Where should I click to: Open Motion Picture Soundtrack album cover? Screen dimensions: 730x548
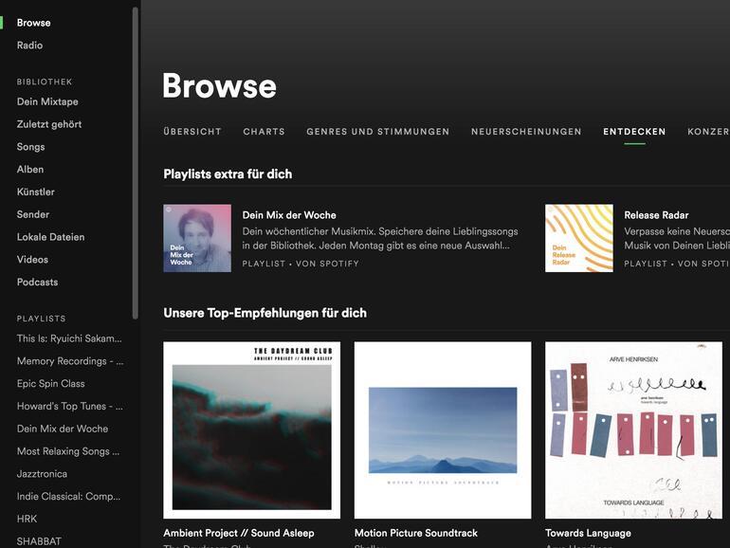coord(443,430)
